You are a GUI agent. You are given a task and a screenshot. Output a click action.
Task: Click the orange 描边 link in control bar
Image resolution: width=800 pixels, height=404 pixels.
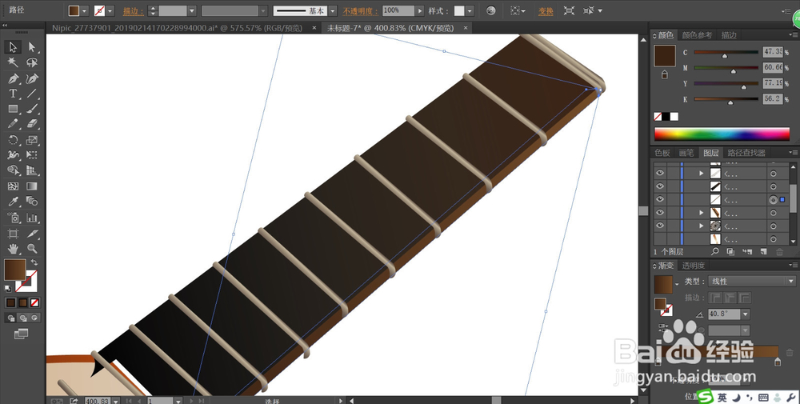click(x=133, y=10)
